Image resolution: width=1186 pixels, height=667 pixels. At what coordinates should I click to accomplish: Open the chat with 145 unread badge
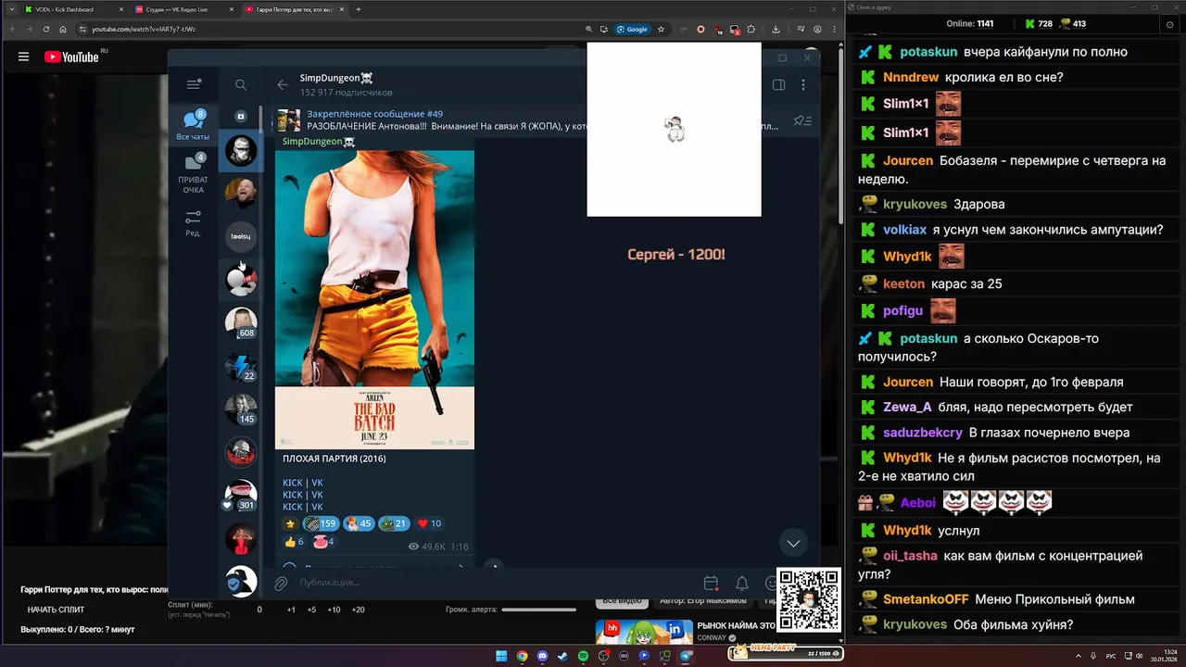(241, 409)
